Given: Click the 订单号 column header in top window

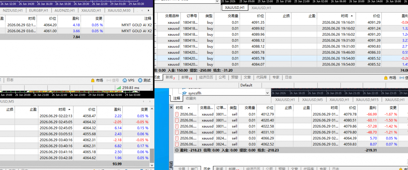Looking at the screenshot, I should (x=190, y=16).
